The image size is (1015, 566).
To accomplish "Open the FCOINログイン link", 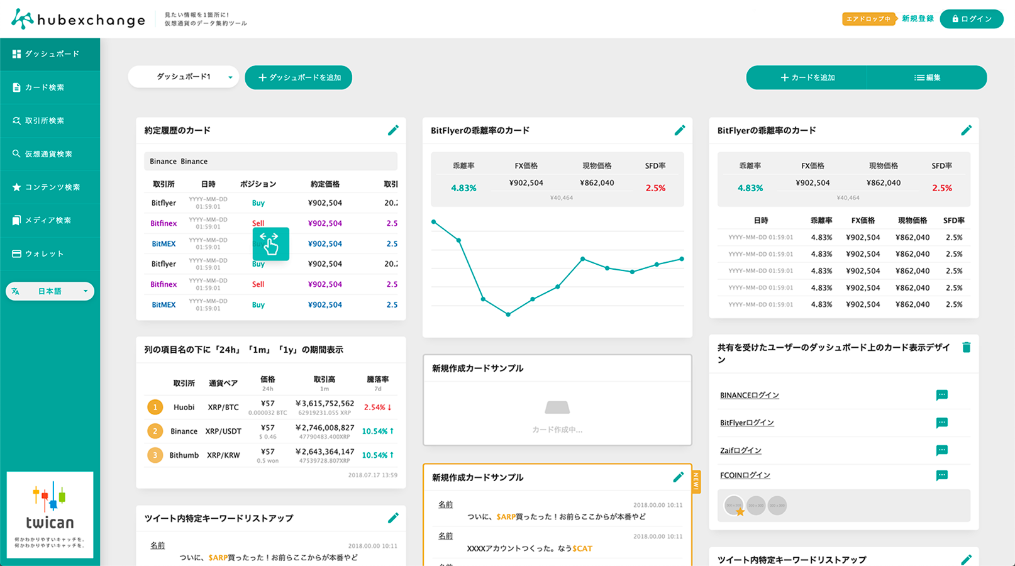I will [x=745, y=475].
